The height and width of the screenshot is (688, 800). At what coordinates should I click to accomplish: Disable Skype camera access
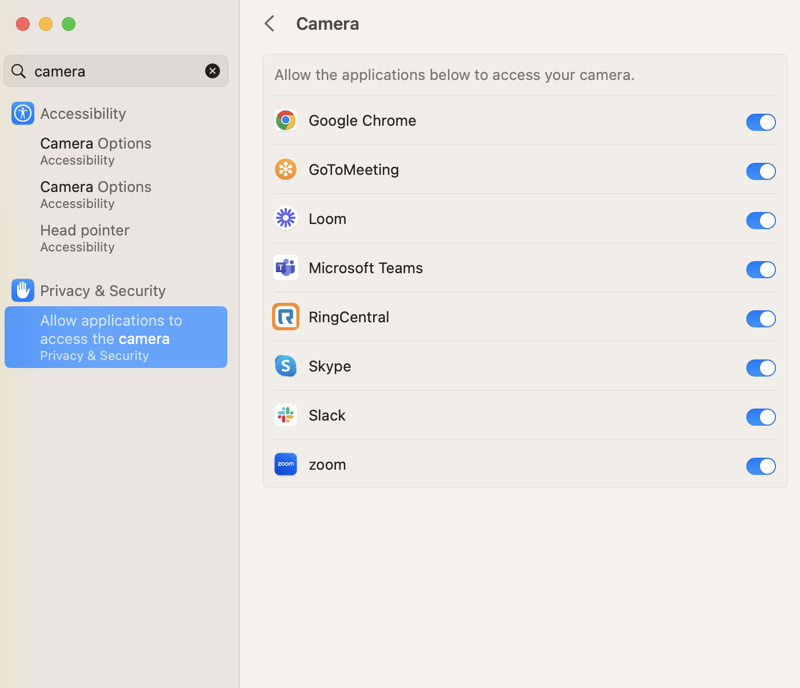click(x=761, y=367)
